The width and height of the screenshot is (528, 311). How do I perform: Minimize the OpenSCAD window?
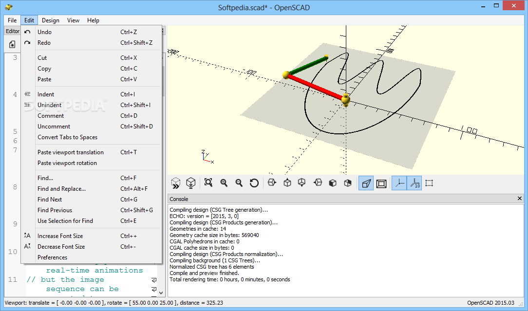coord(483,6)
